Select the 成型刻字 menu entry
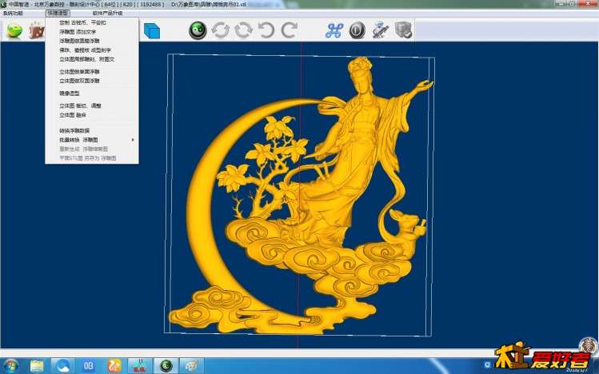The width and height of the screenshot is (599, 374). [x=86, y=50]
